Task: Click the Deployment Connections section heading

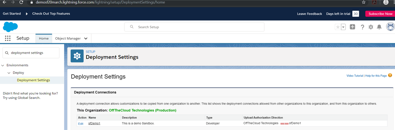Action: (x=95, y=92)
